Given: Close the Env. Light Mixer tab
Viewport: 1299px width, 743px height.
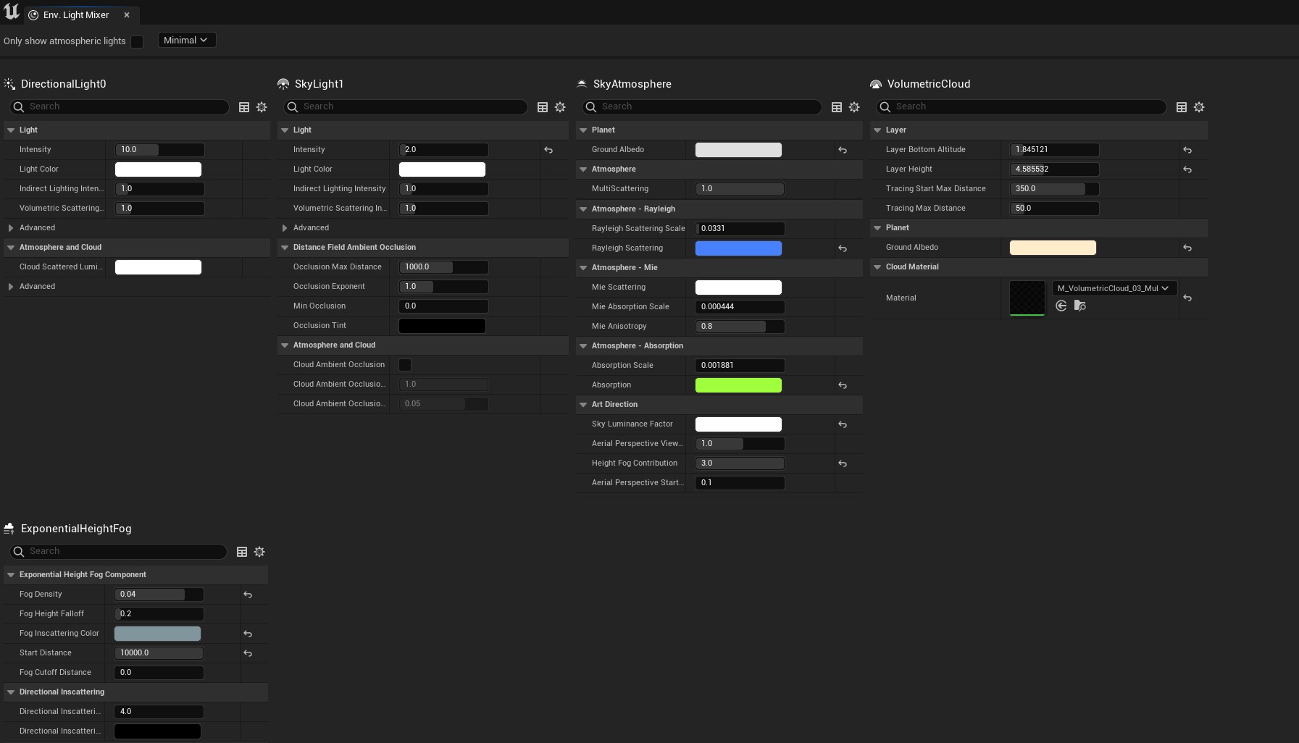Looking at the screenshot, I should click(127, 15).
